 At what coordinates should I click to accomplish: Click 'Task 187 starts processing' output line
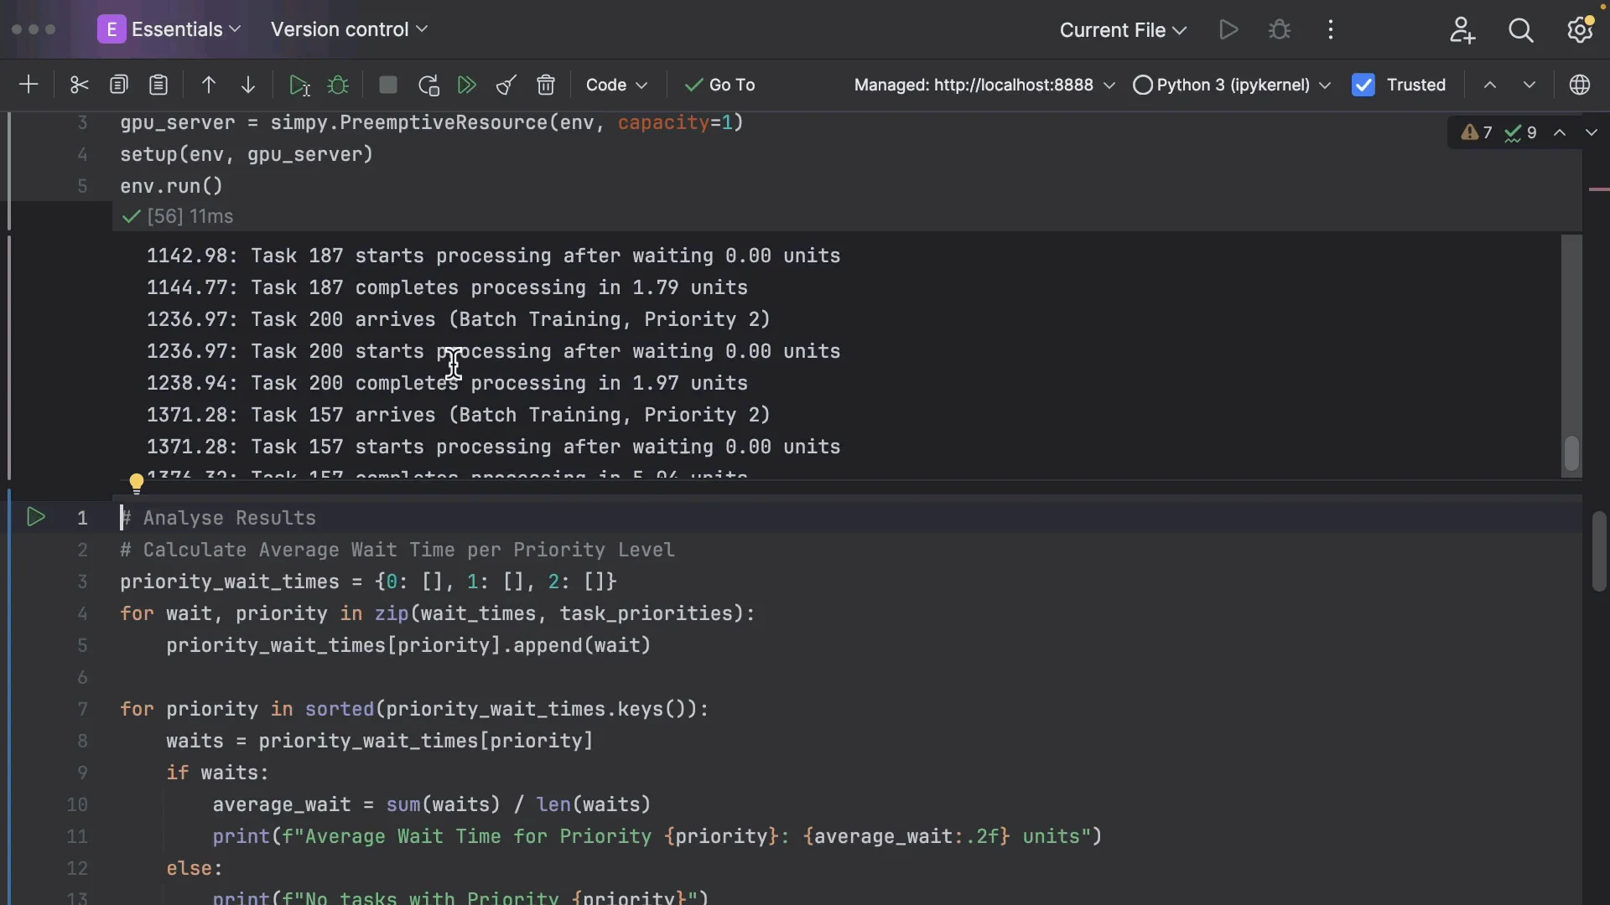(x=494, y=256)
